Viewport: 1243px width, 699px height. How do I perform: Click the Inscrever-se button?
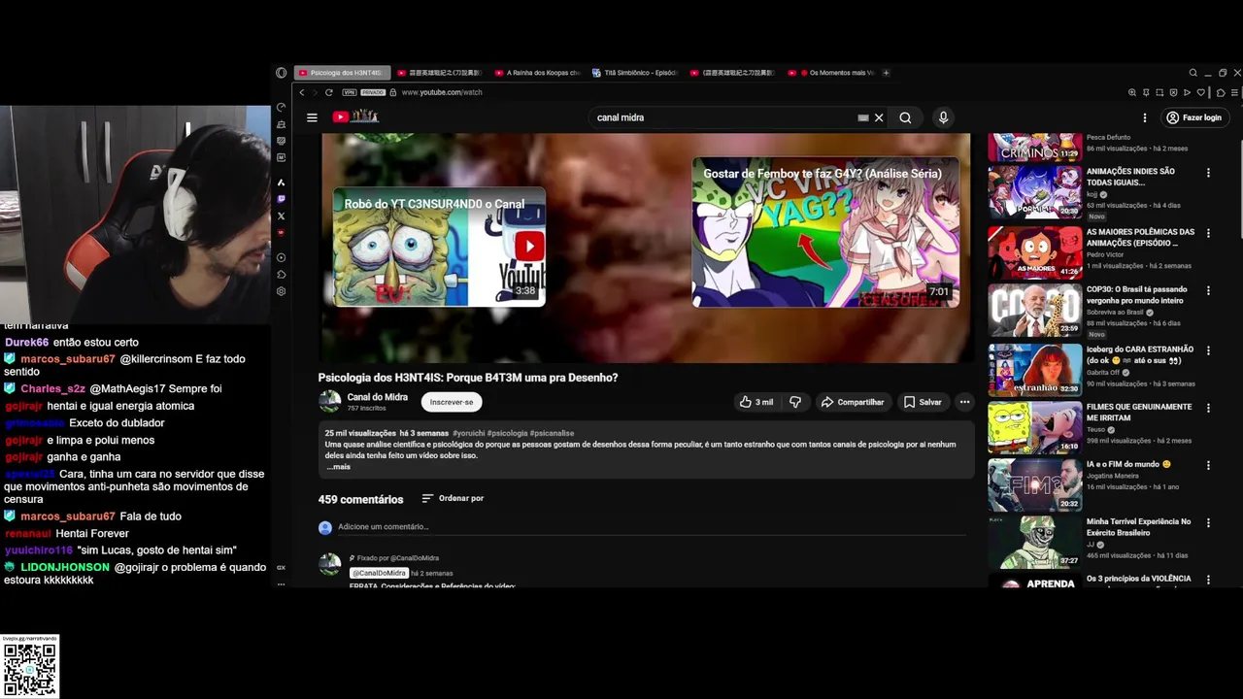click(452, 402)
